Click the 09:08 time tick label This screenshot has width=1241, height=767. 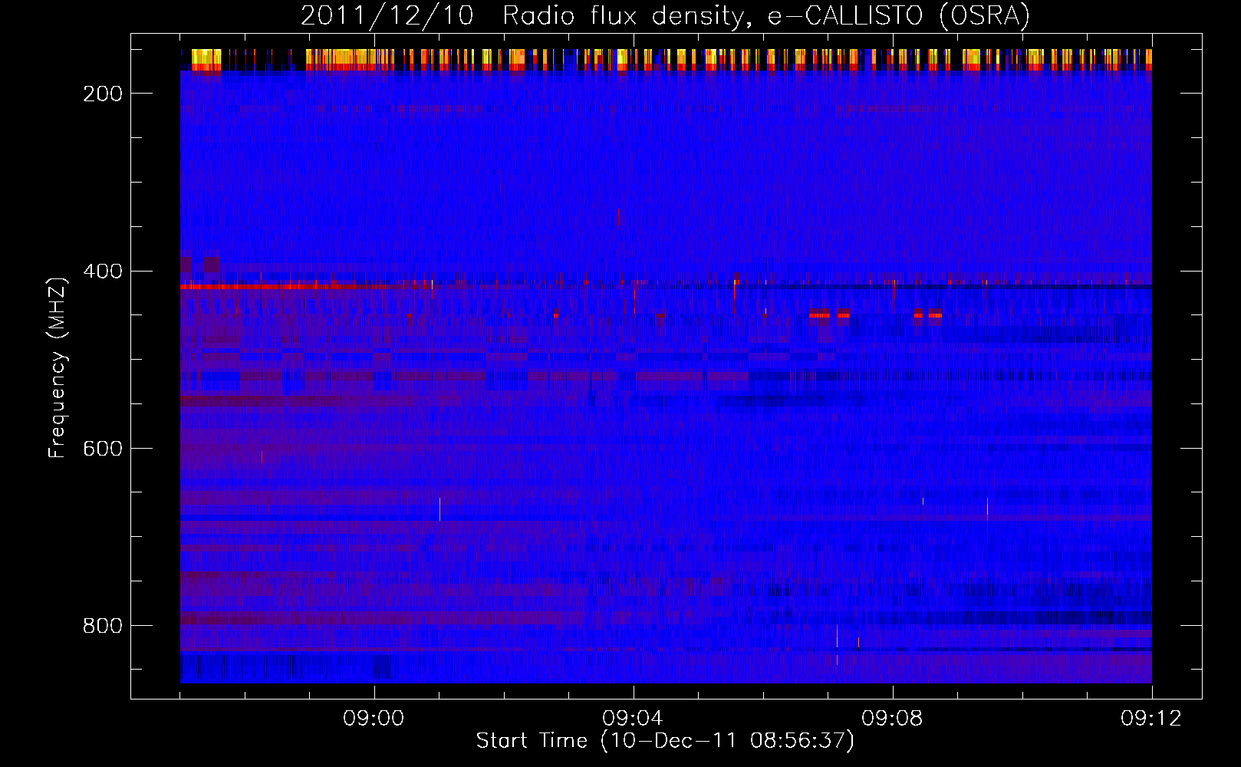point(892,719)
